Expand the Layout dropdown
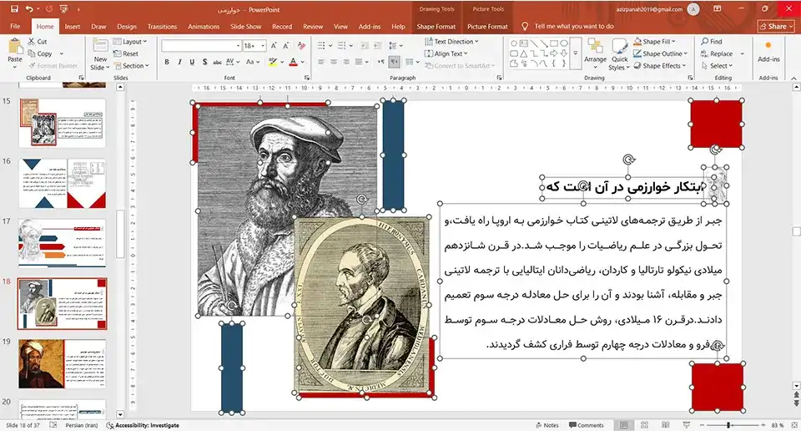This screenshot has height=431, width=801. [130, 42]
